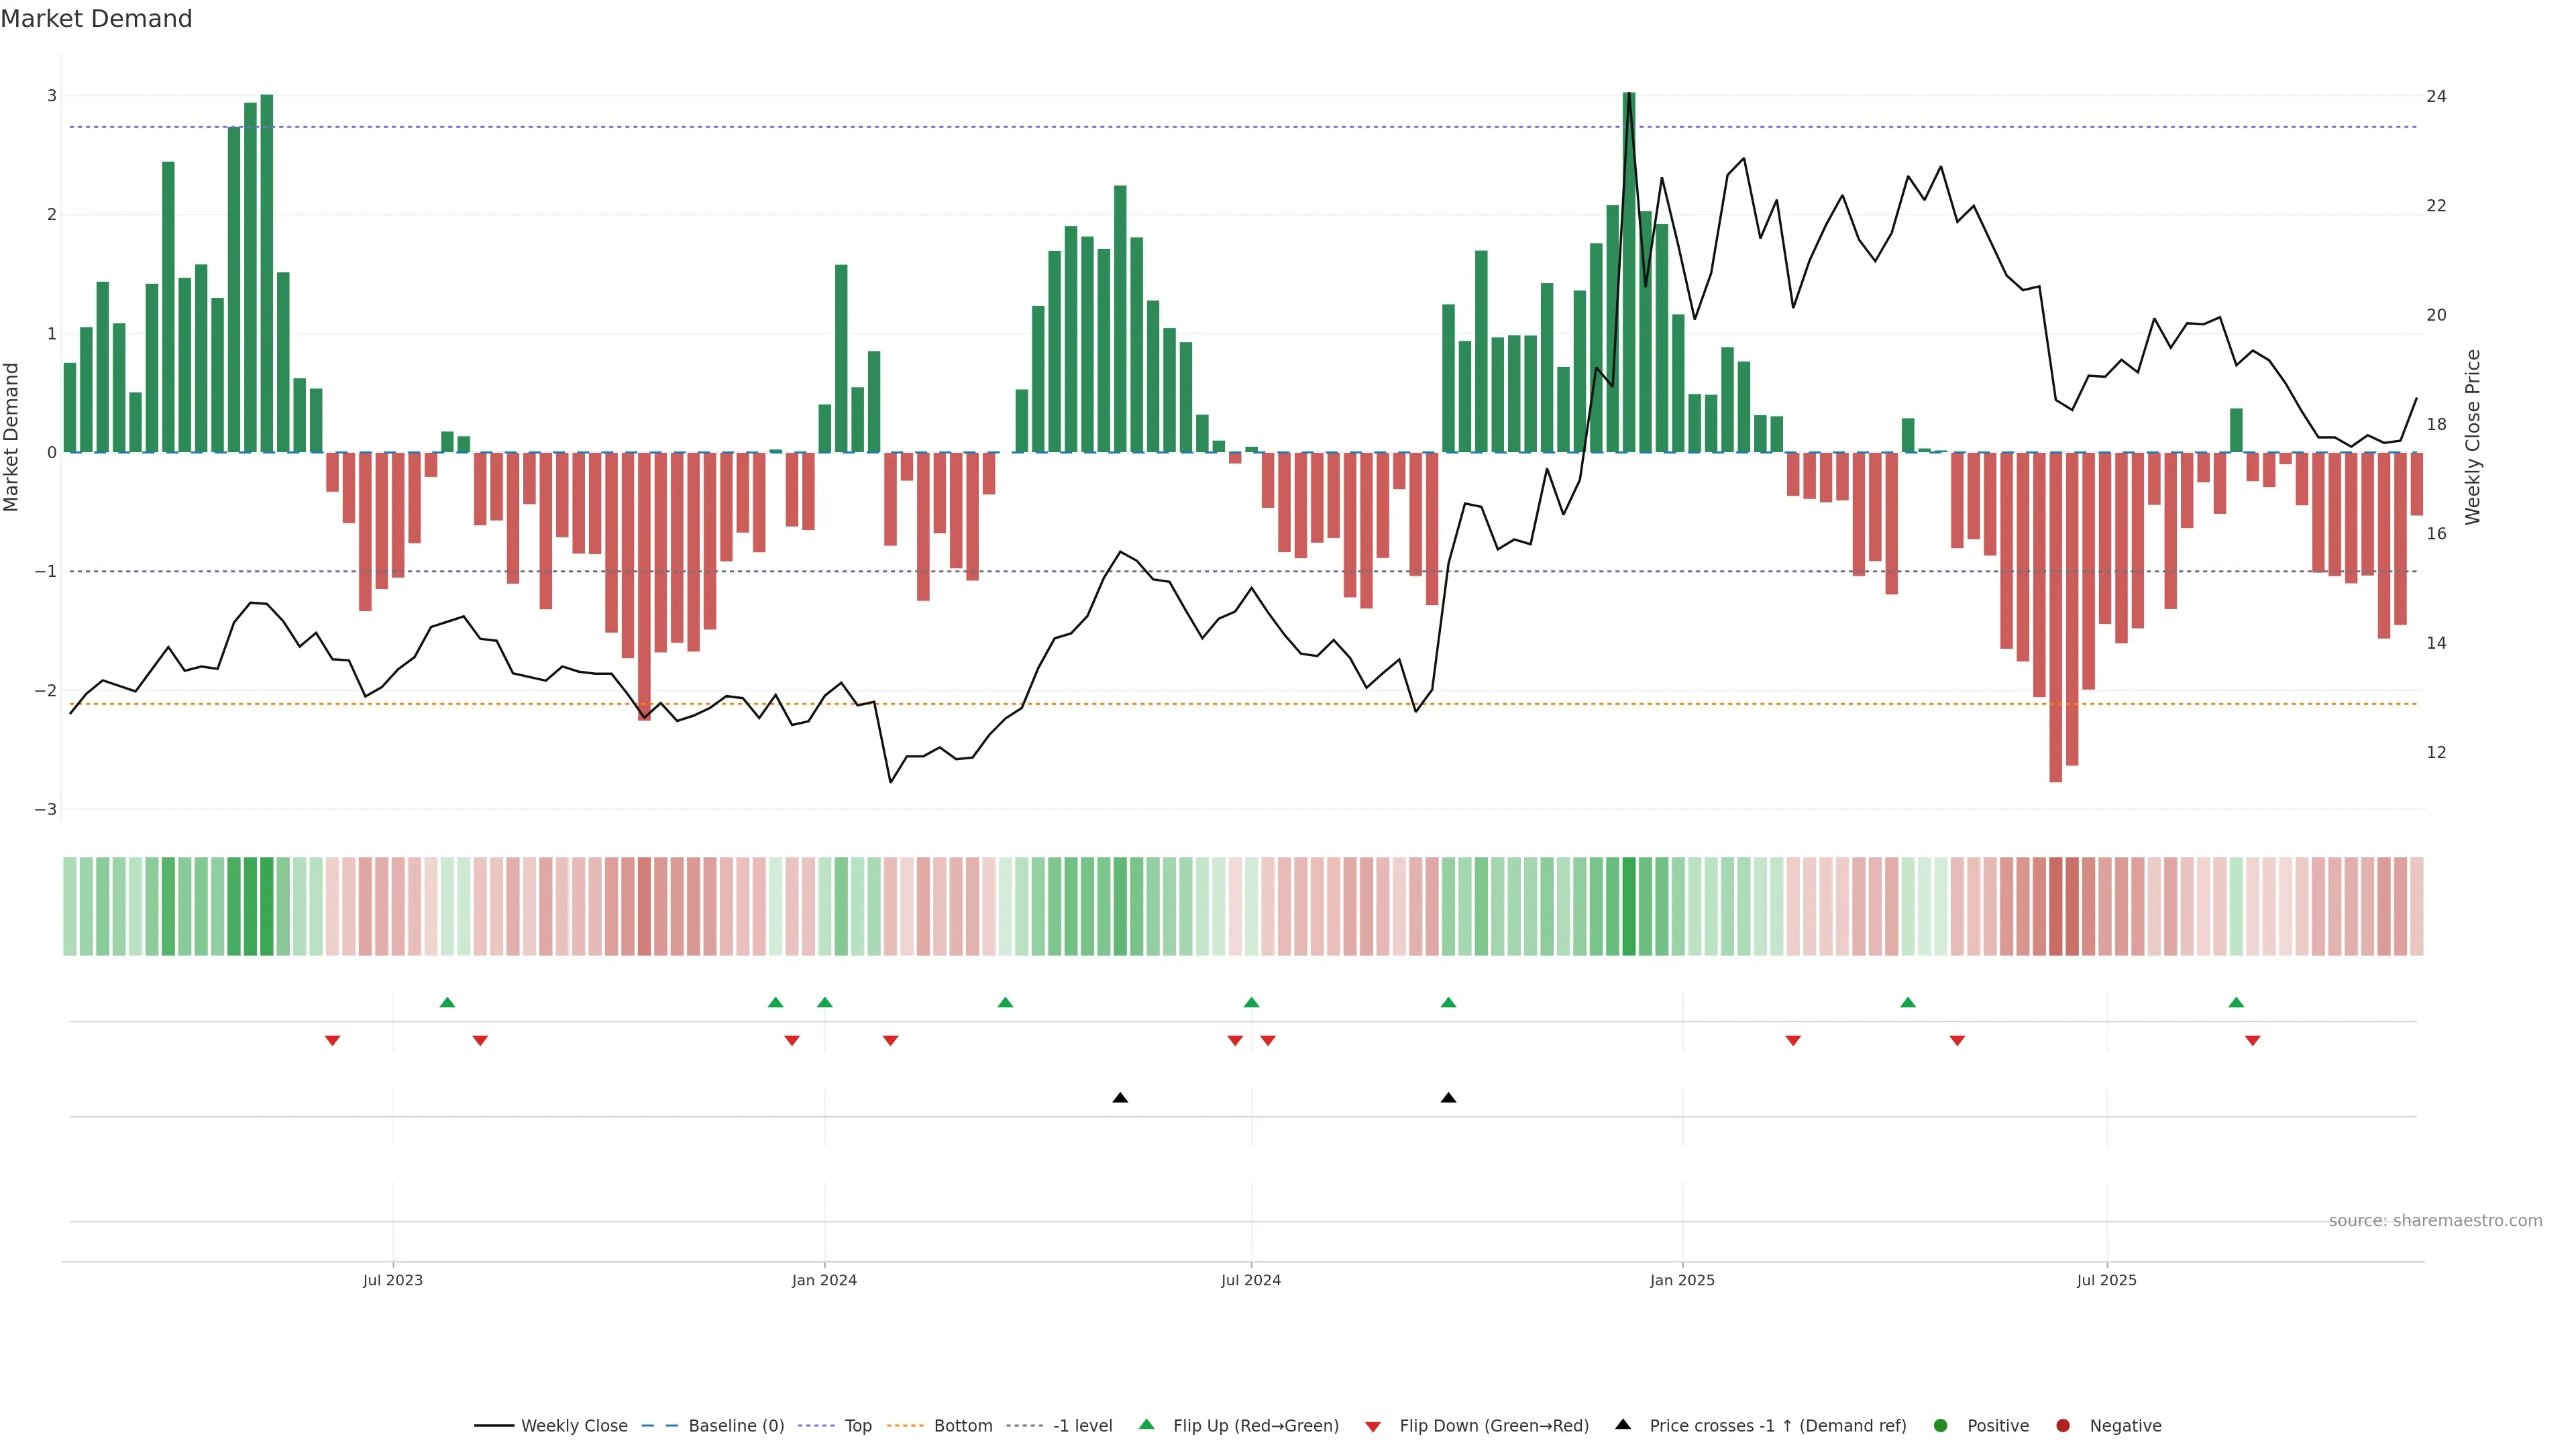2576x1449 pixels.
Task: Click the green flip-up marker near Jul 2024
Action: pyautogui.click(x=1251, y=1002)
